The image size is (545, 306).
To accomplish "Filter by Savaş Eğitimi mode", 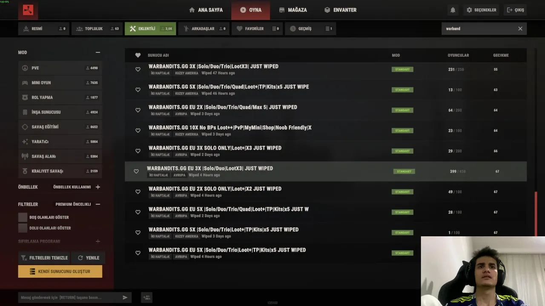I will tap(60, 127).
